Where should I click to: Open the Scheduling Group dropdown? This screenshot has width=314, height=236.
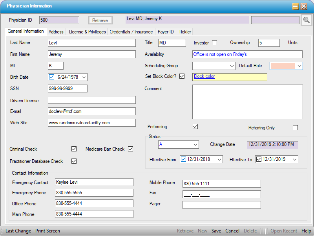click(x=231, y=66)
